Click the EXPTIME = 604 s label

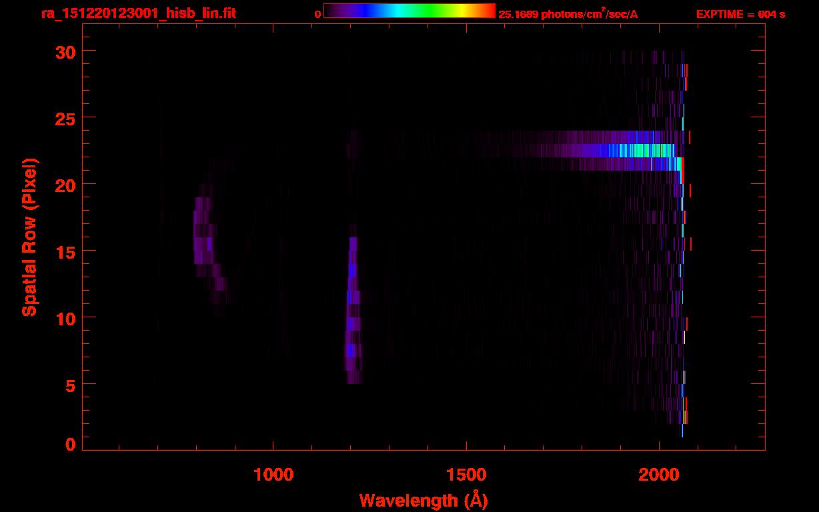740,14
